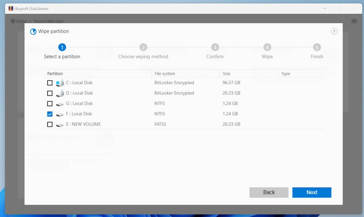Viewport: 364px width, 217px height.
Task: Click the D: Local Disk locked drive icon
Action: (60, 93)
